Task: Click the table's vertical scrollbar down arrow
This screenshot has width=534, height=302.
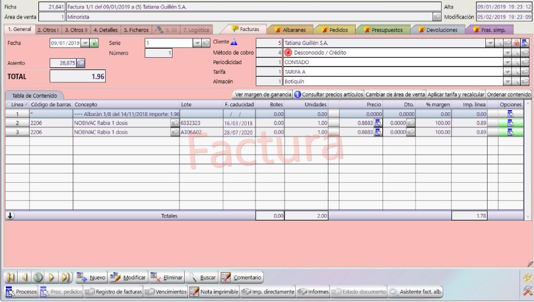Action: point(529,216)
